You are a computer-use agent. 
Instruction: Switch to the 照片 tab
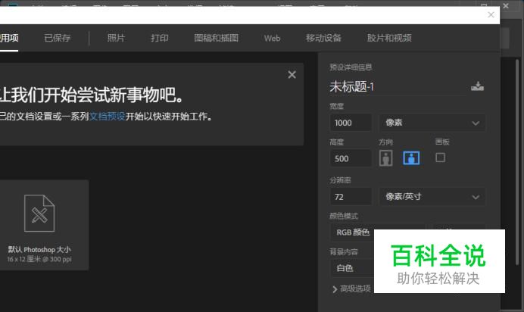click(116, 38)
